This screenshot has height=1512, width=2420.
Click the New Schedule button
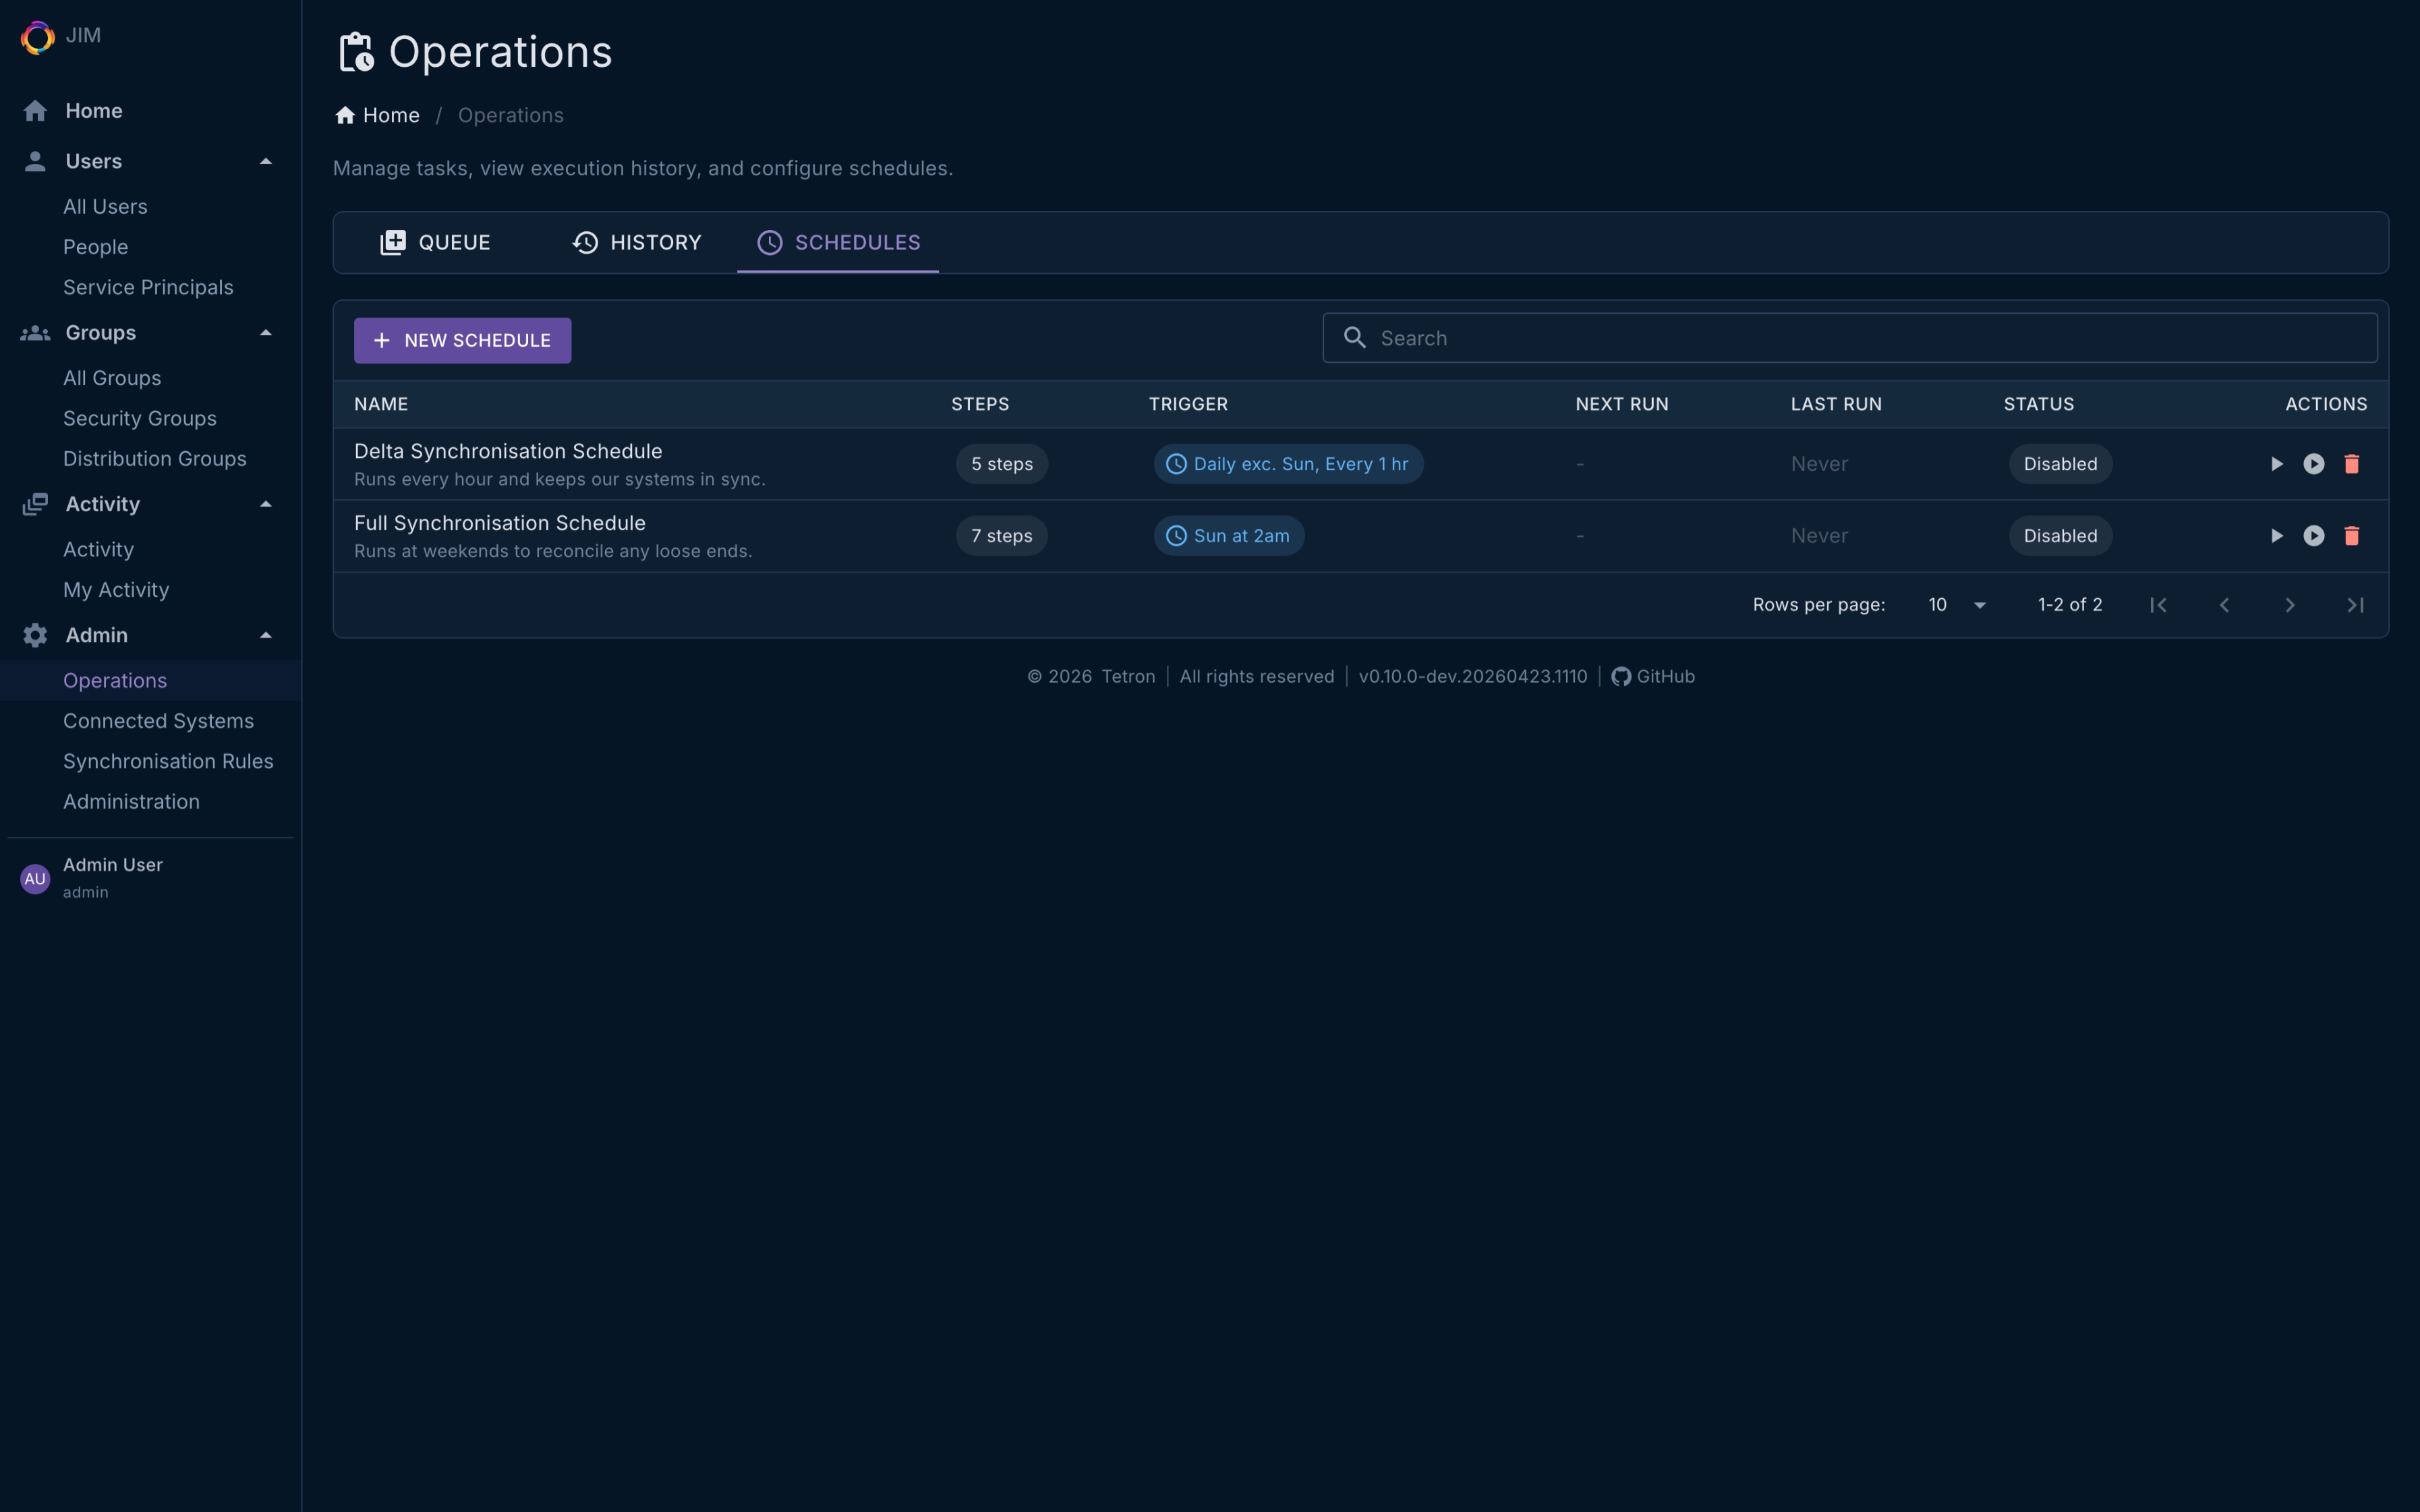(462, 341)
